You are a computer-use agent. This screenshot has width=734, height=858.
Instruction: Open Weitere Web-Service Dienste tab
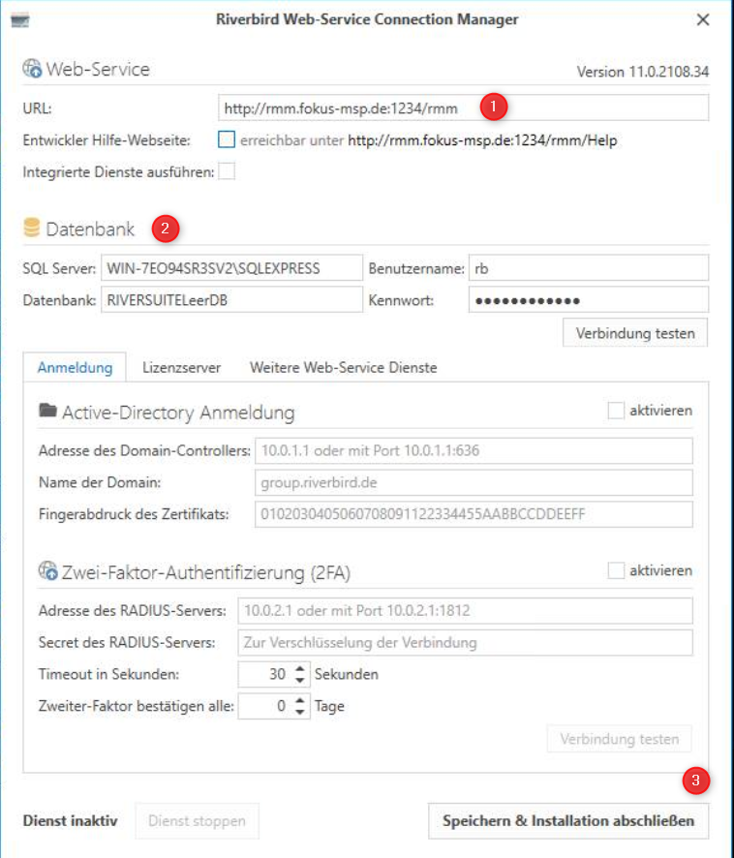pos(343,368)
